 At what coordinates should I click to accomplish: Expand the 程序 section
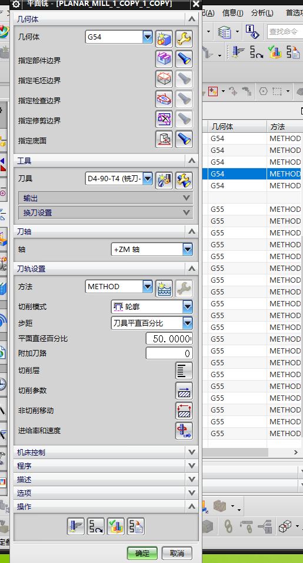pos(106,466)
